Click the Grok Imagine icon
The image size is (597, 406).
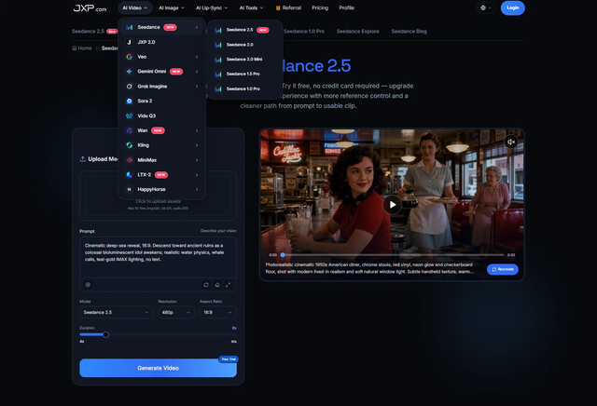click(x=130, y=87)
